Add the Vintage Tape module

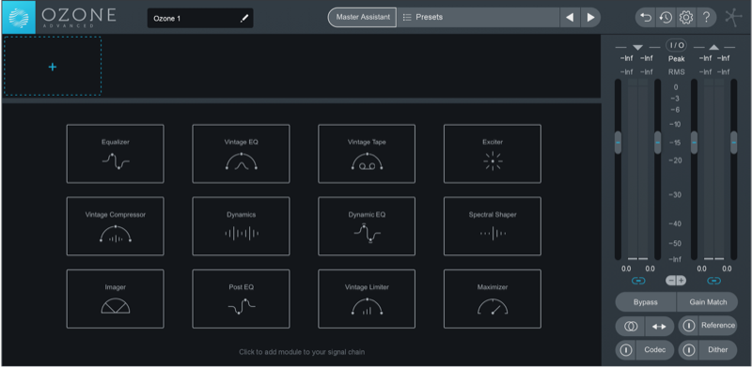click(367, 154)
